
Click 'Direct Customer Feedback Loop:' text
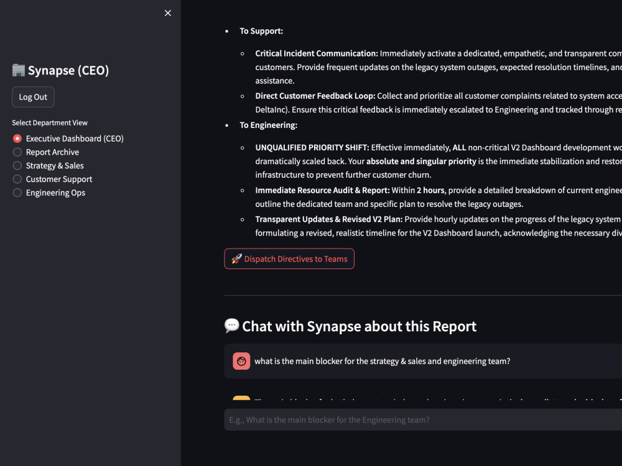pyautogui.click(x=315, y=96)
